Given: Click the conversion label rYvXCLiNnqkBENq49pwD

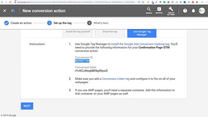Looking at the screenshot, I should click(91, 71).
